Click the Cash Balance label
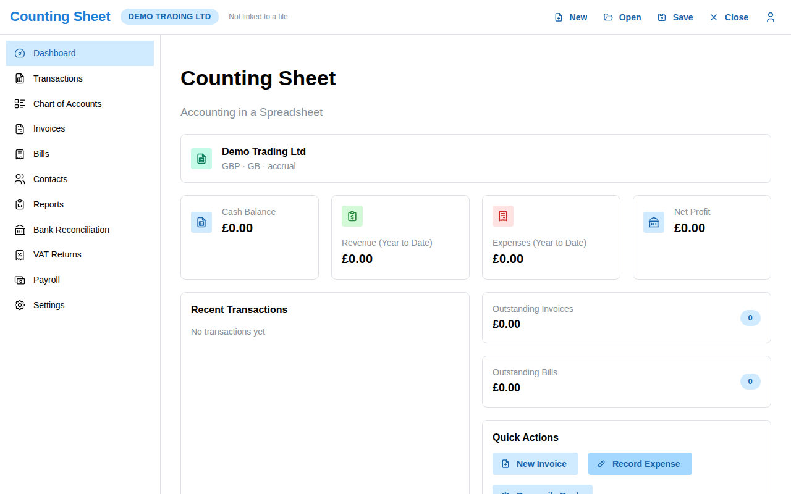791x494 pixels. point(249,212)
